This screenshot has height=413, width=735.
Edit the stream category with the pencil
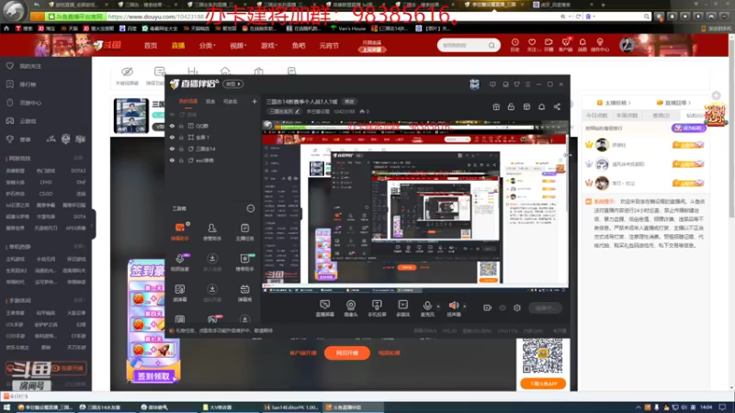(297, 111)
